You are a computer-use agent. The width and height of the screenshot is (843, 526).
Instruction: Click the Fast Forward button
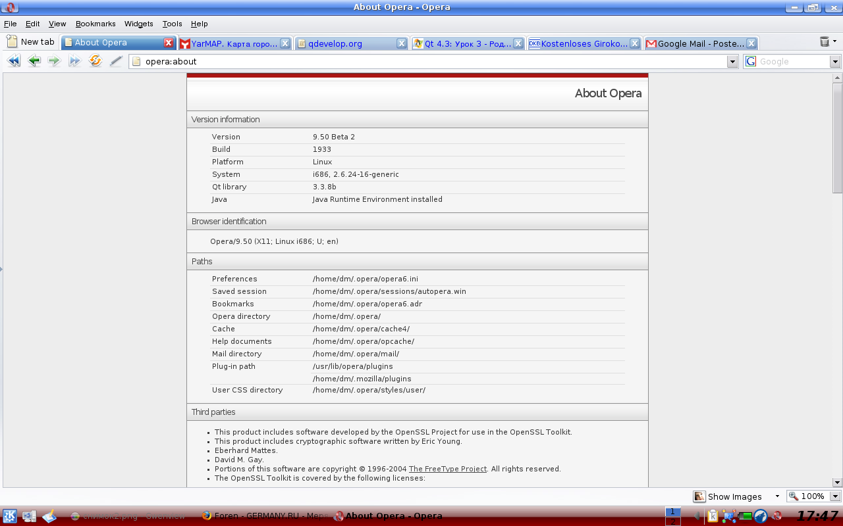click(74, 61)
